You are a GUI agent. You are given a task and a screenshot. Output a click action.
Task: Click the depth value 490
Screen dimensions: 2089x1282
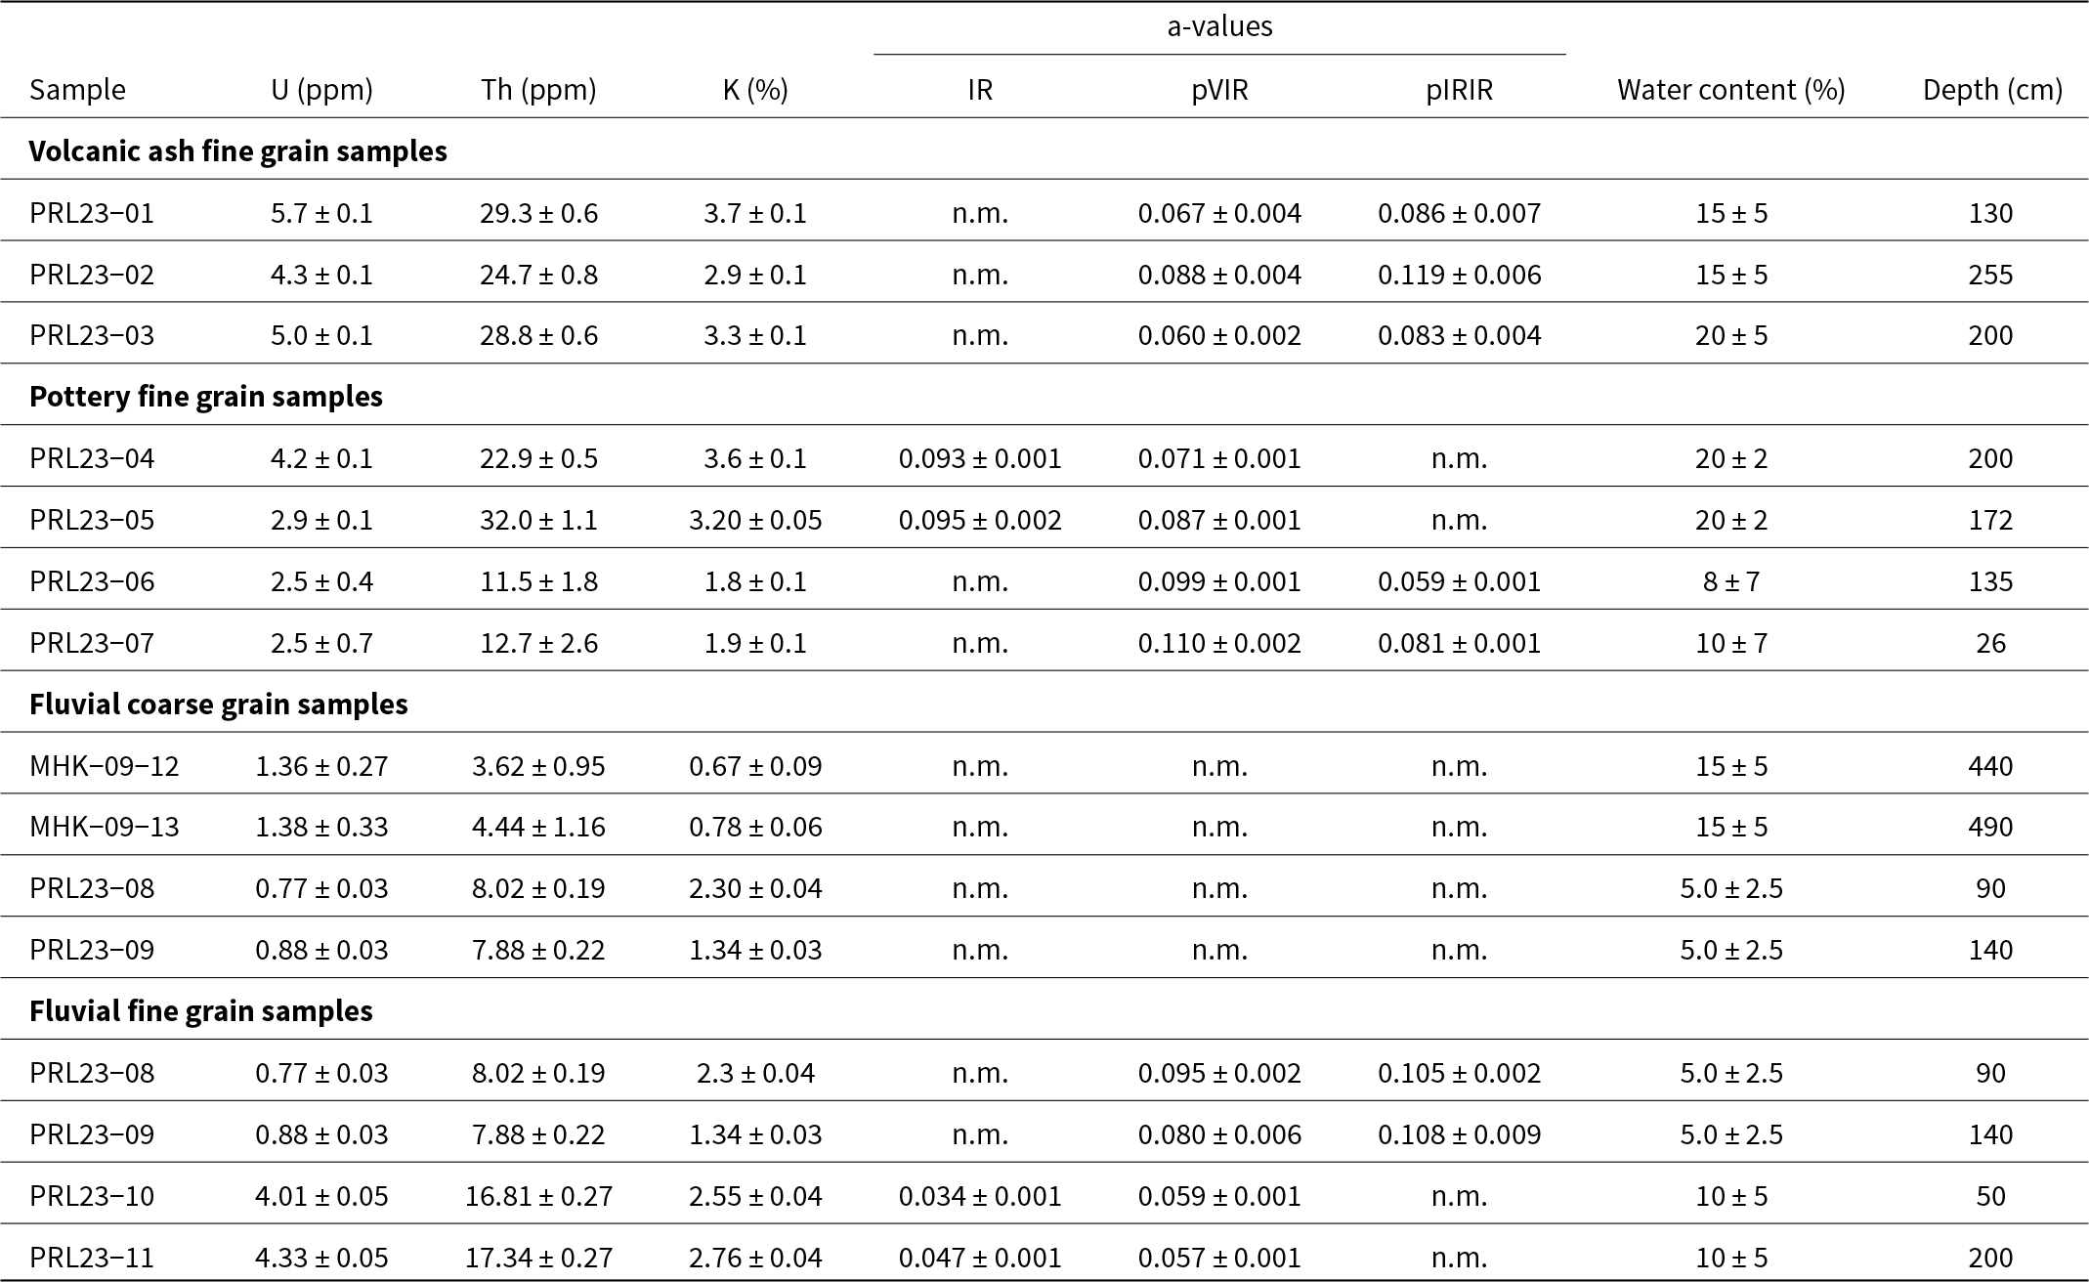coord(1990,828)
